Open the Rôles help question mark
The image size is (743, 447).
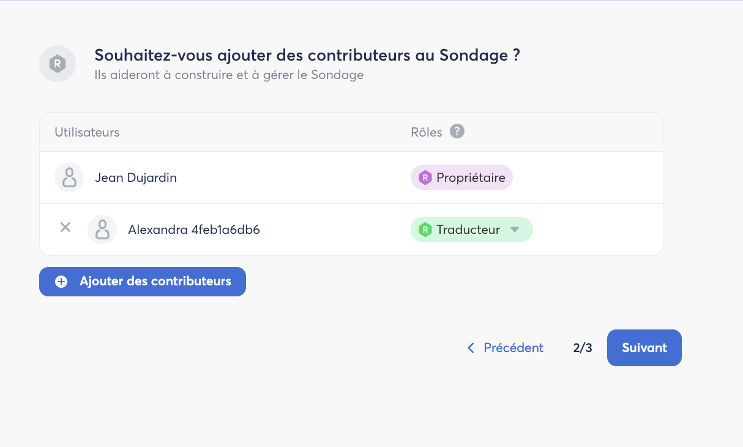(457, 132)
